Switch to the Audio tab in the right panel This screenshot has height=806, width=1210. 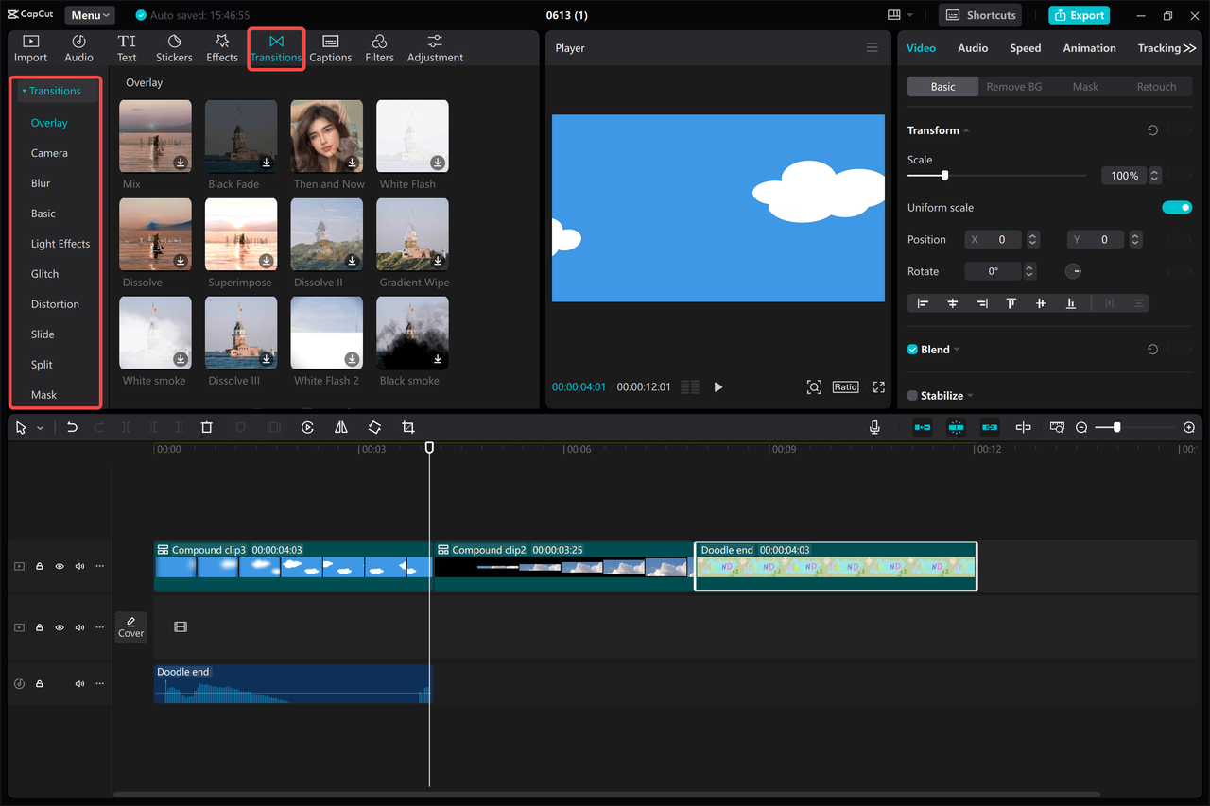coord(973,47)
